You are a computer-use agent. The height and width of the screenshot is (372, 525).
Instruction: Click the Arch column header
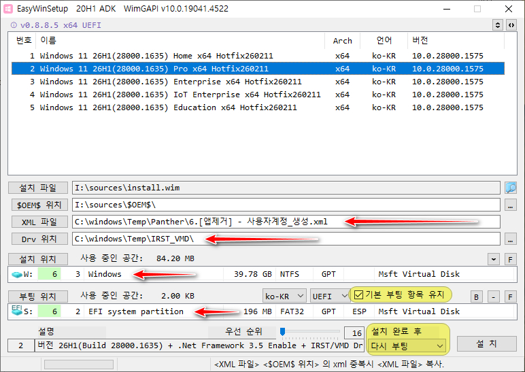342,41
